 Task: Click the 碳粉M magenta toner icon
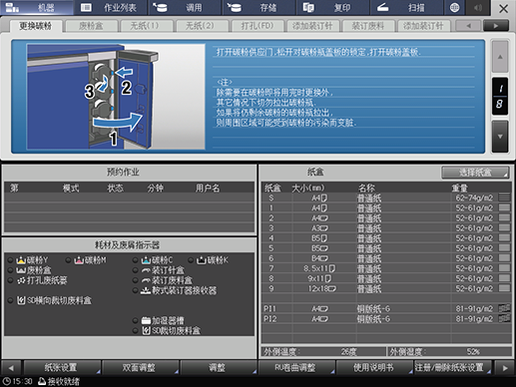point(79,260)
